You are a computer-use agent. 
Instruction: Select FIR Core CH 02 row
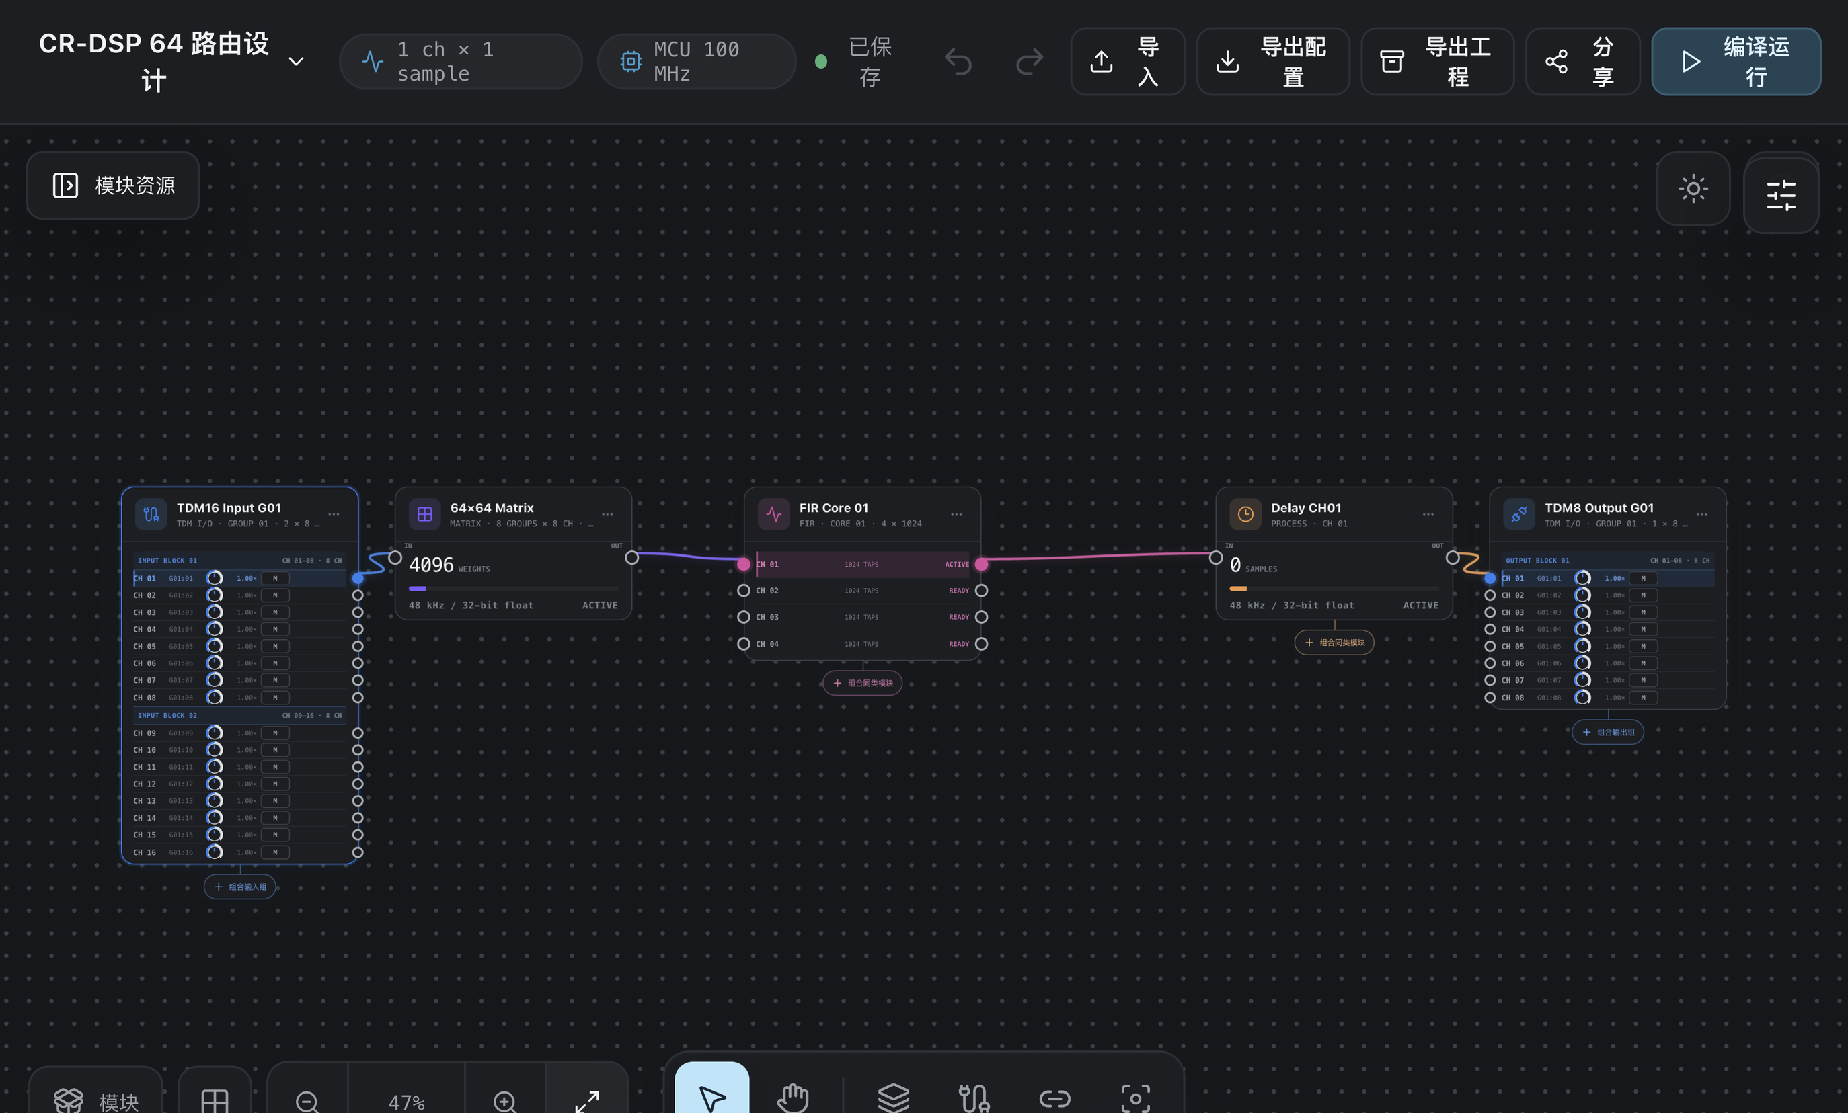coord(863,591)
